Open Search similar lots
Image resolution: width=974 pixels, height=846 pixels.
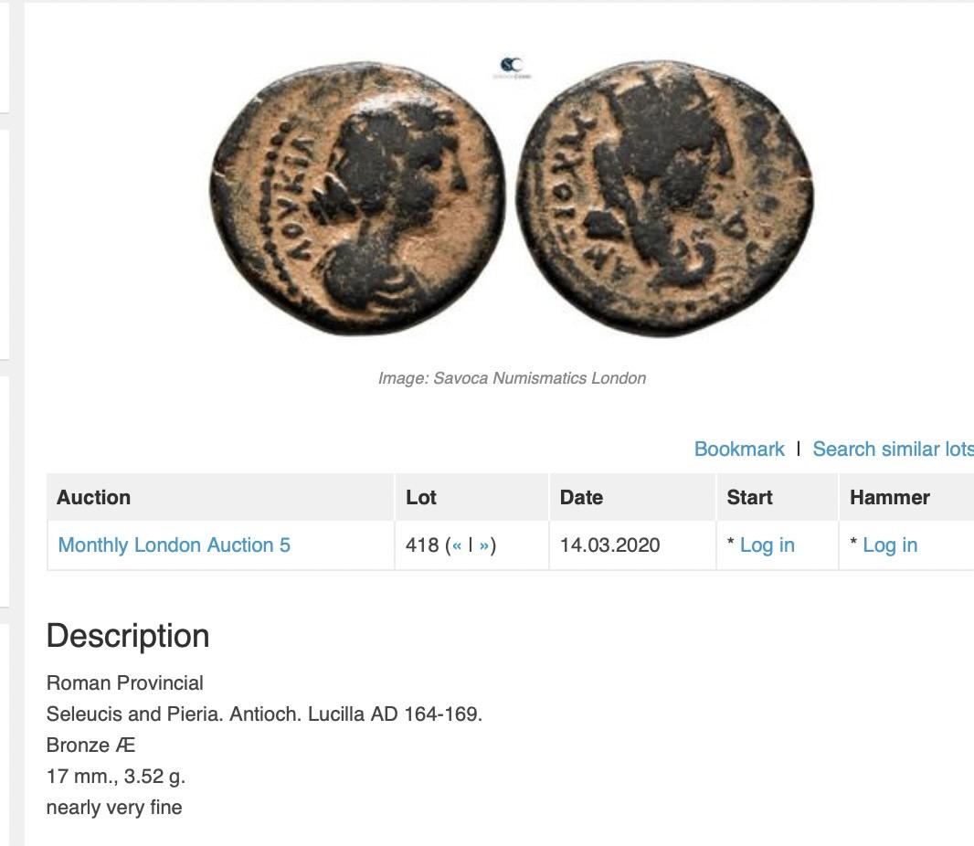[892, 449]
